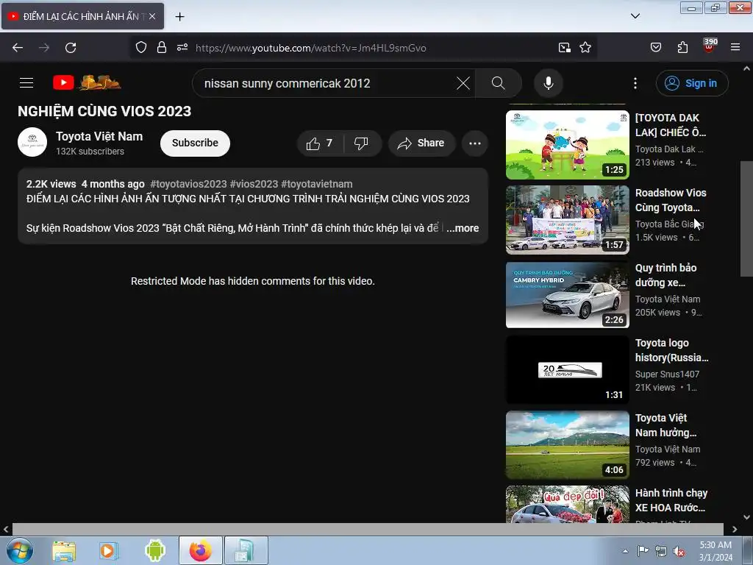Screen dimensions: 753x565
Task: Click the browser forward arrow
Action: 44,48
